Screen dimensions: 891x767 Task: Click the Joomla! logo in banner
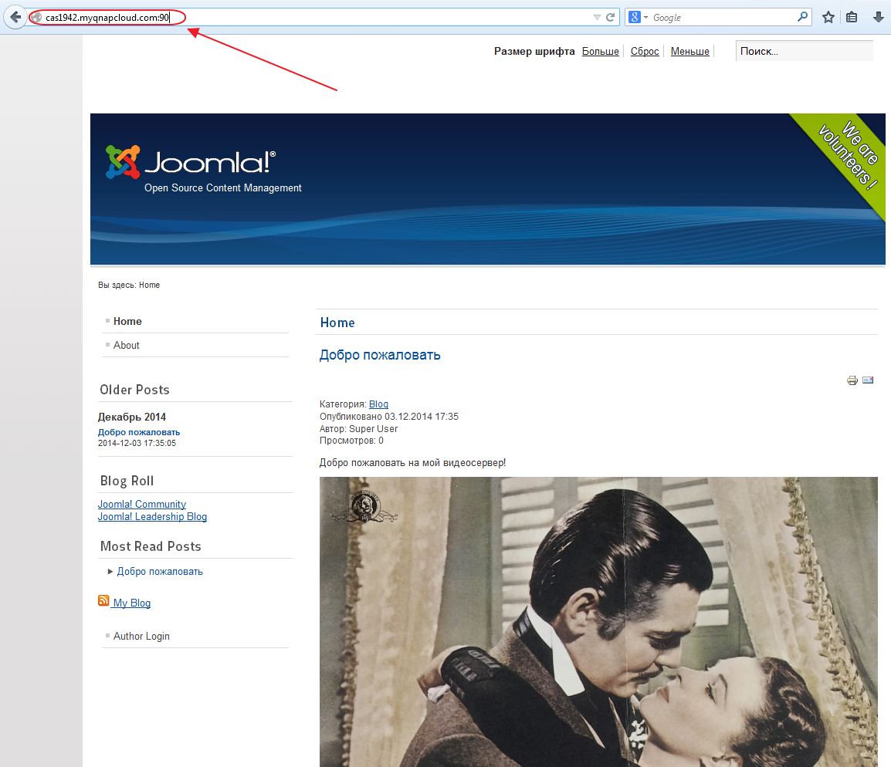pyautogui.click(x=191, y=162)
